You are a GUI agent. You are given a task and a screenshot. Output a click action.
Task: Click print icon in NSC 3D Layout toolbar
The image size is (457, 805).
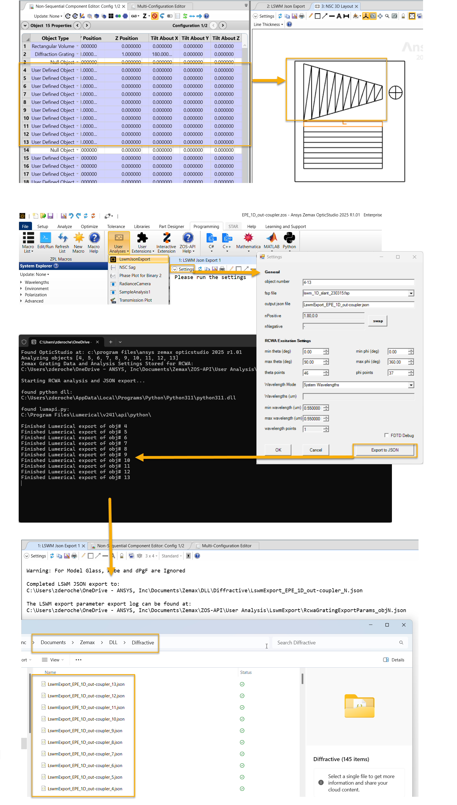click(x=302, y=16)
